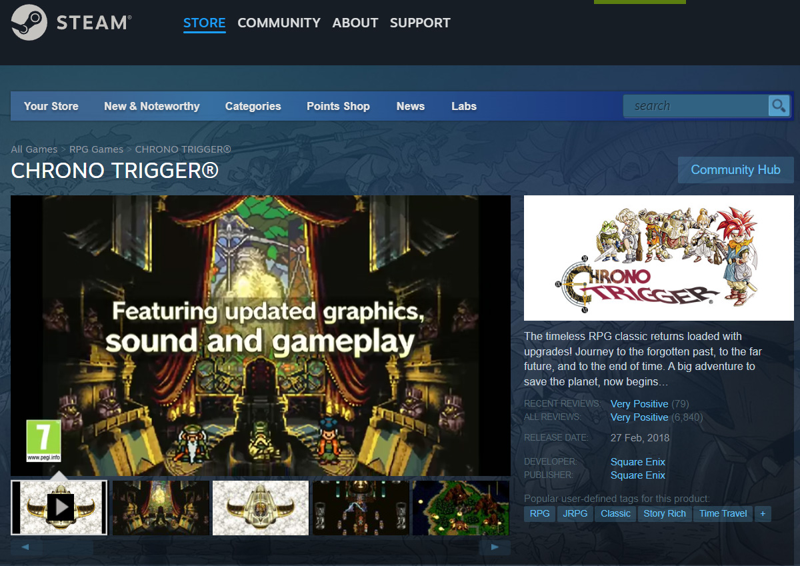Click the CHRONO TRIGGER® page title
The height and width of the screenshot is (566, 800).
coord(115,171)
